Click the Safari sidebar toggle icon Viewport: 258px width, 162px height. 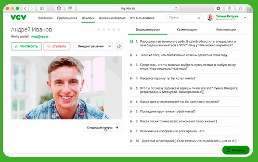click(42, 8)
